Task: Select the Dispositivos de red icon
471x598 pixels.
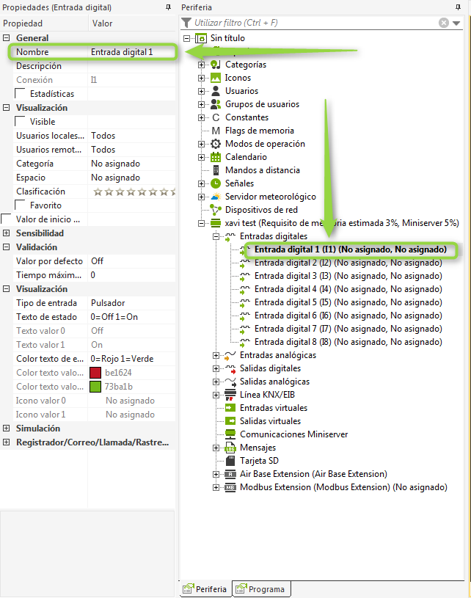Action: (x=216, y=210)
